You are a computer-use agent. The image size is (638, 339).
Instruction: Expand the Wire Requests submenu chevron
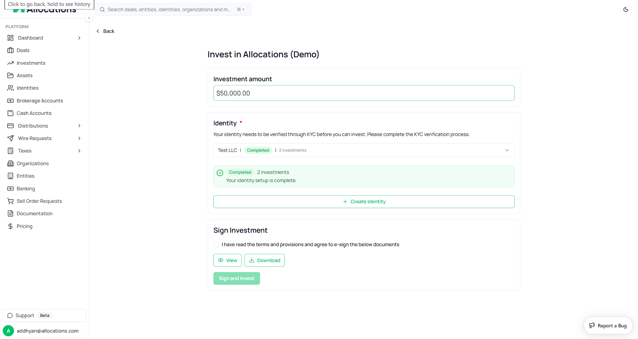79,138
